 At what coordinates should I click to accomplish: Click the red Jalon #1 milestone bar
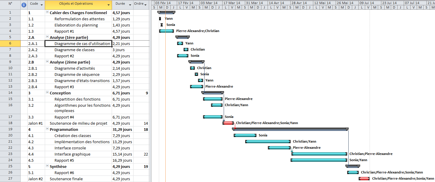228,123
